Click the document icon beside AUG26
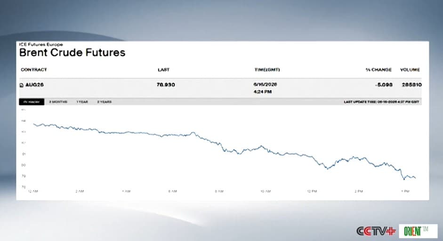 coord(22,85)
